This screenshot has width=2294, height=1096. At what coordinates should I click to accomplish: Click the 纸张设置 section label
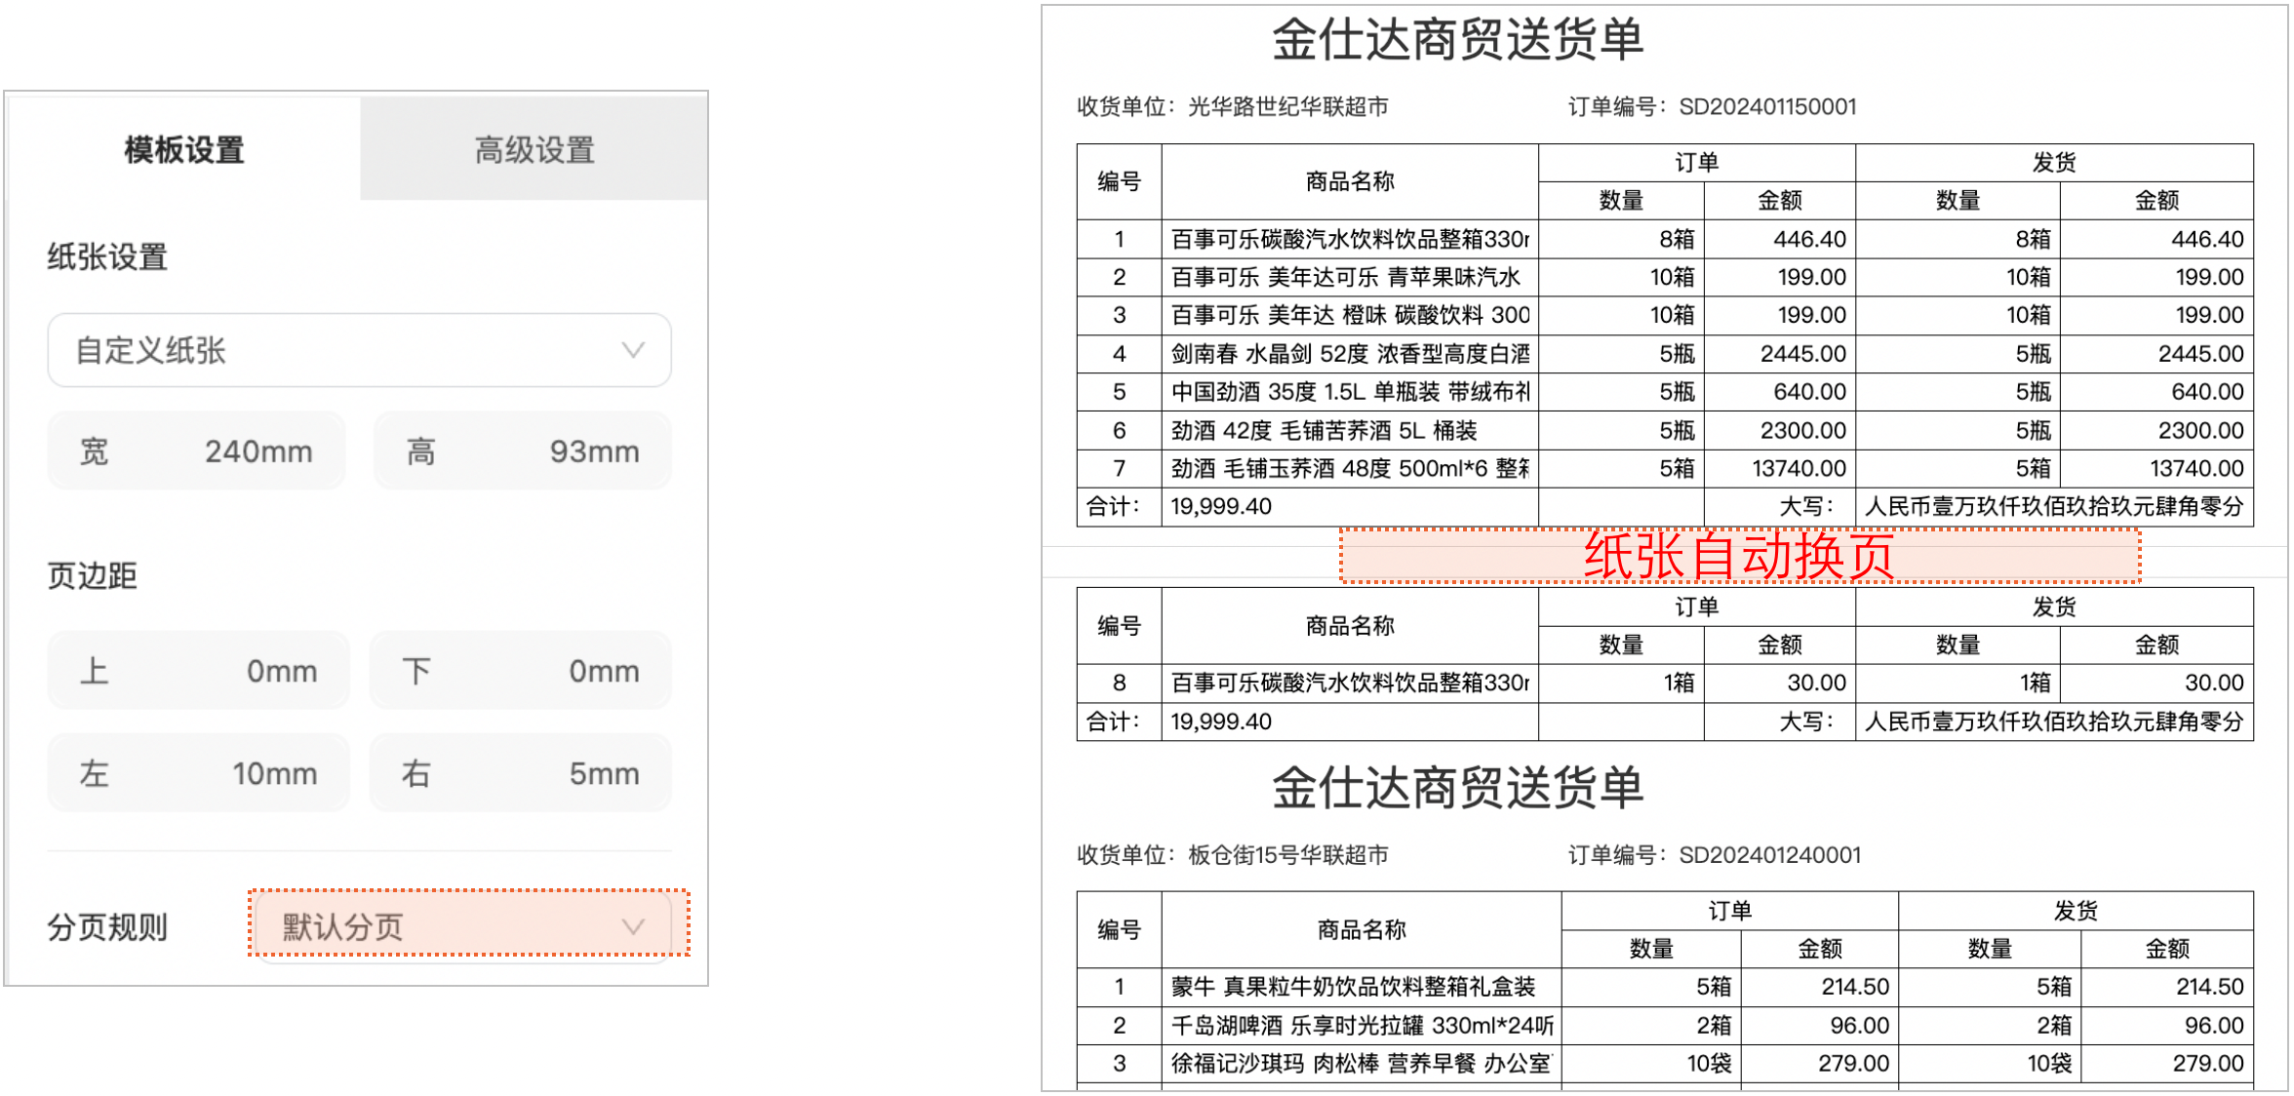pyautogui.click(x=107, y=257)
